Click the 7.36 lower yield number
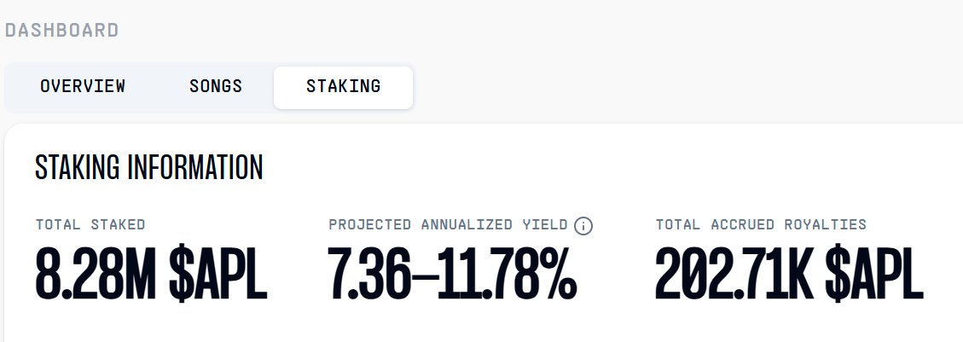 click(368, 274)
